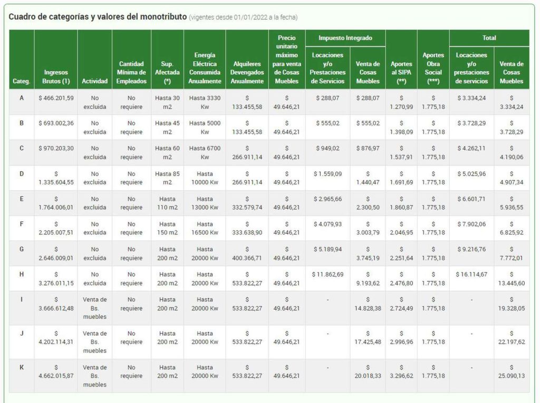Image resolution: width=540 pixels, height=403 pixels.
Task: Select the 'Actividad' column header
Action: pyautogui.click(x=94, y=81)
